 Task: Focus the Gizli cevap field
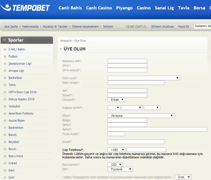pos(136,83)
